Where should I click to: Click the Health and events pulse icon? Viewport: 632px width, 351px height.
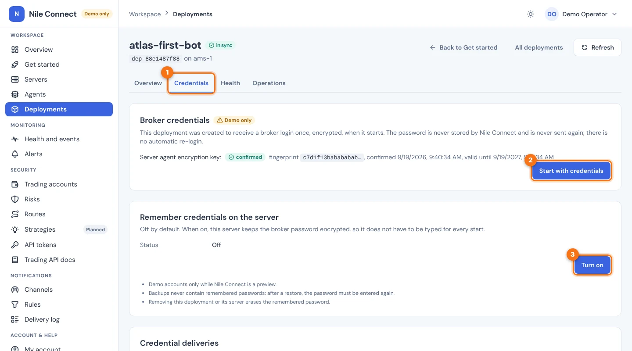pos(15,139)
